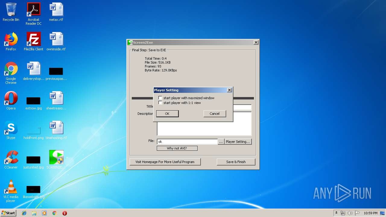Close the Screen2Exe window
Image resolution: width=386 pixels, height=217 pixels.
[x=256, y=42]
